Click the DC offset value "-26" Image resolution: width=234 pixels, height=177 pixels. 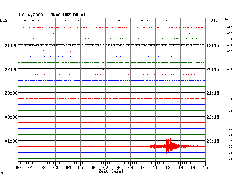(x=230, y=27)
